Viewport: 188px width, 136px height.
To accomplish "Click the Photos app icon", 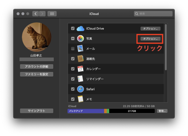I will pos(81,39).
